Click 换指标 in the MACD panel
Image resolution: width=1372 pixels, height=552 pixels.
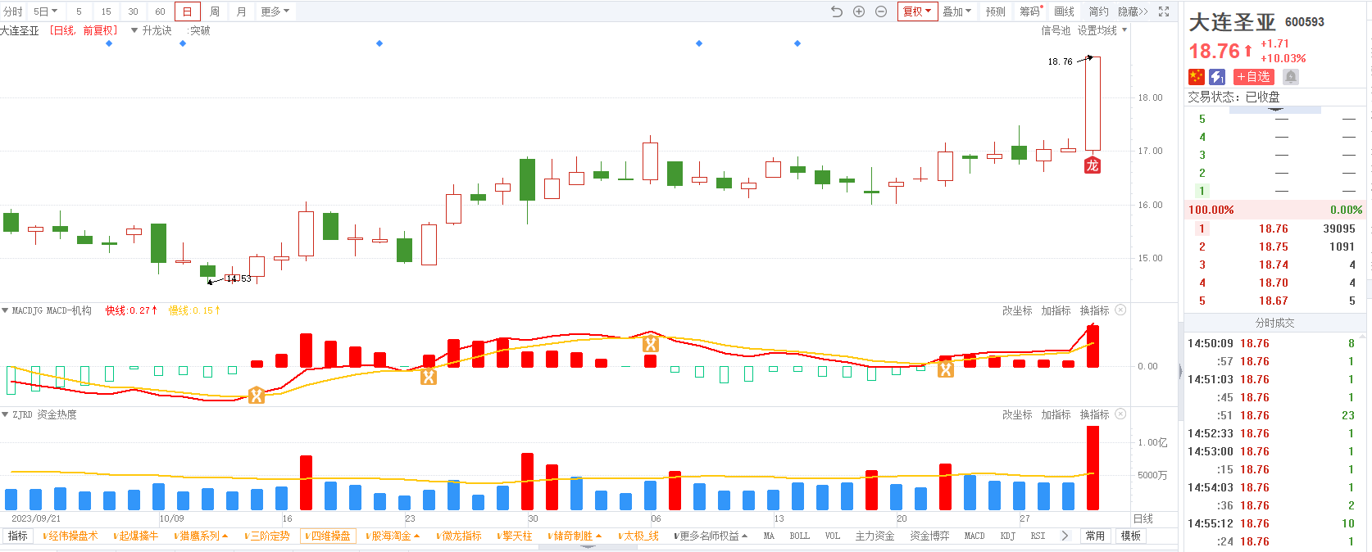[x=1094, y=310]
